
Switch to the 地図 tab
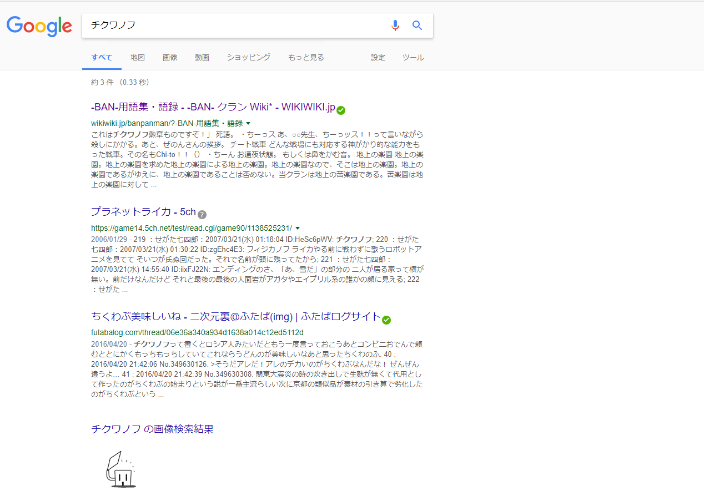pyautogui.click(x=138, y=57)
